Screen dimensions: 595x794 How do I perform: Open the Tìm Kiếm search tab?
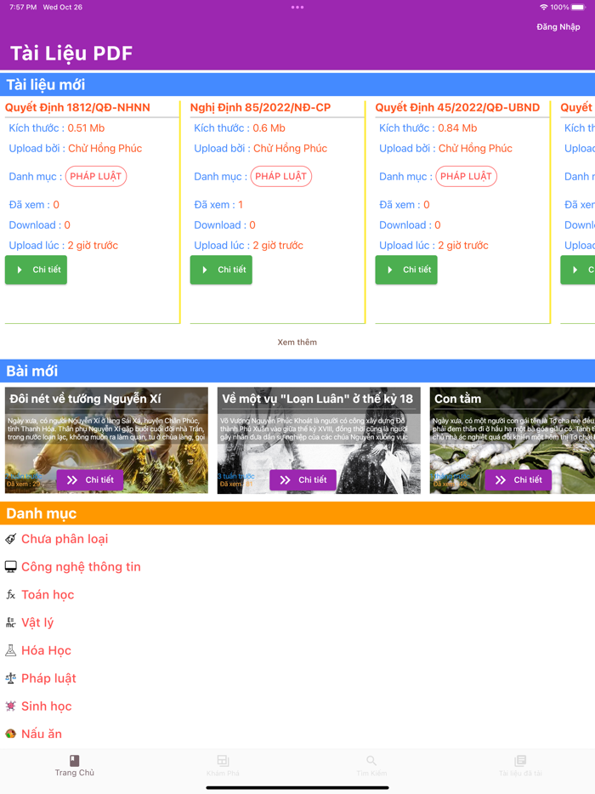click(x=371, y=766)
